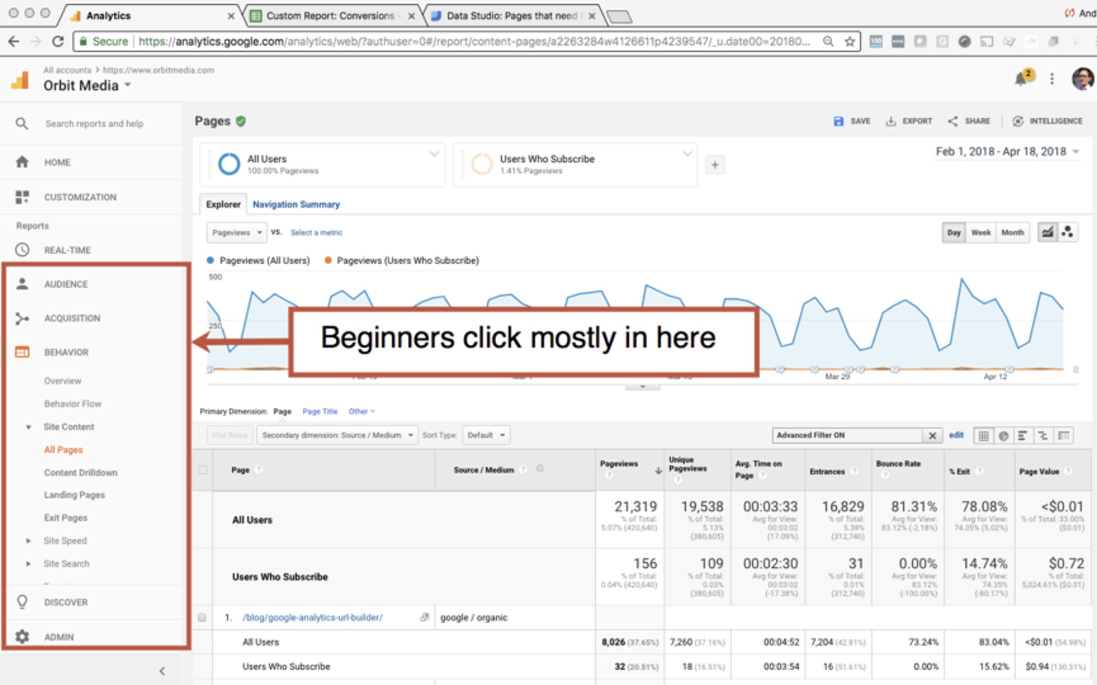Open the row 1 page in new window
This screenshot has width=1097, height=685.
click(425, 617)
